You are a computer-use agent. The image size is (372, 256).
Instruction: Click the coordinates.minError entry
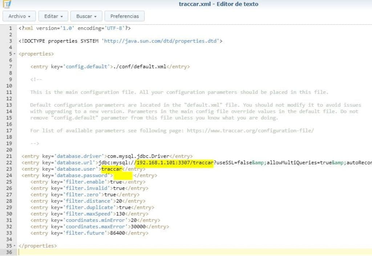pos(95,220)
